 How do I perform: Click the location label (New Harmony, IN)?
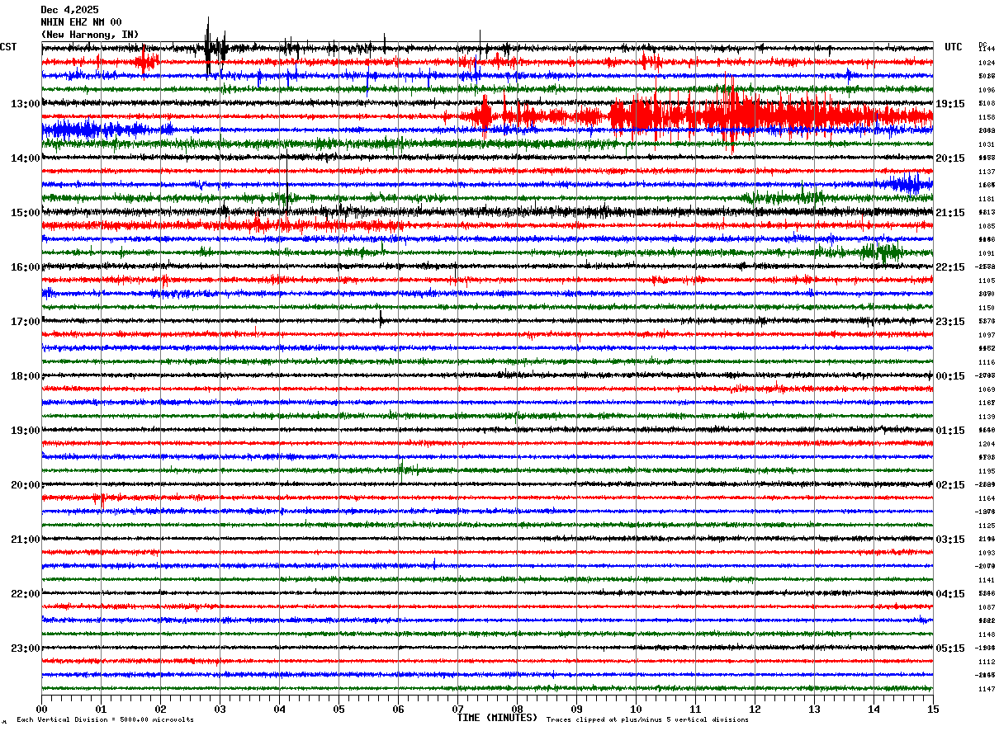(x=90, y=35)
